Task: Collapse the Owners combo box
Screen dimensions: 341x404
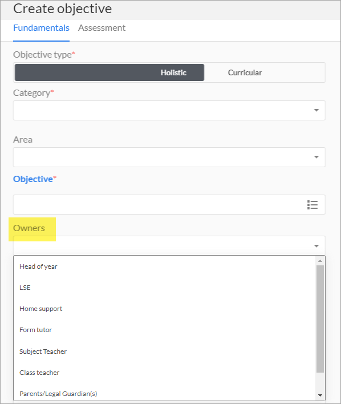Action: 169,245
